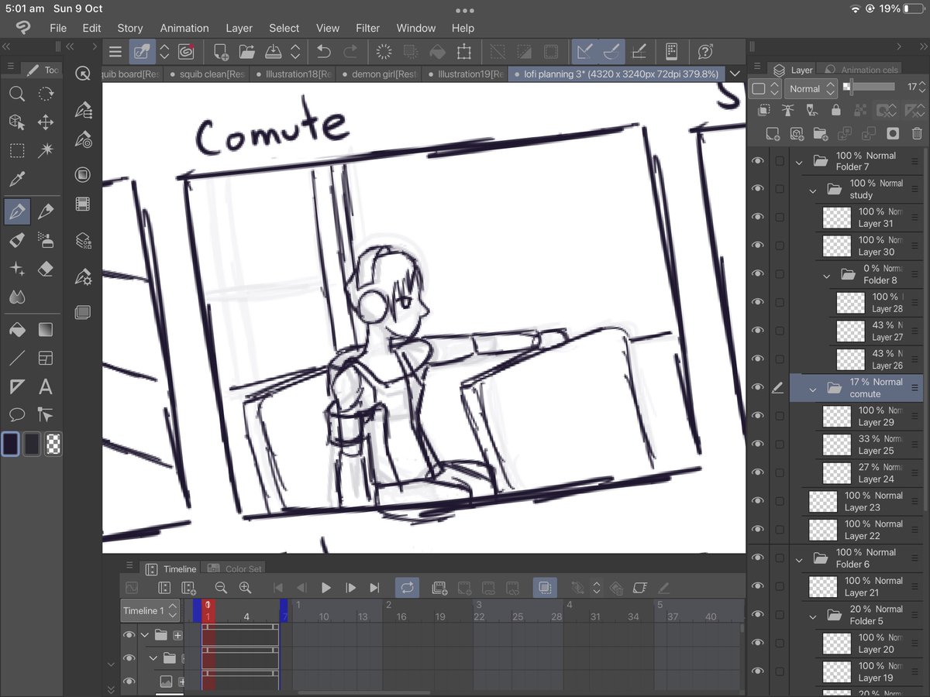Screen dimensions: 930x697
Task: Hide Layer 31
Action: click(757, 218)
